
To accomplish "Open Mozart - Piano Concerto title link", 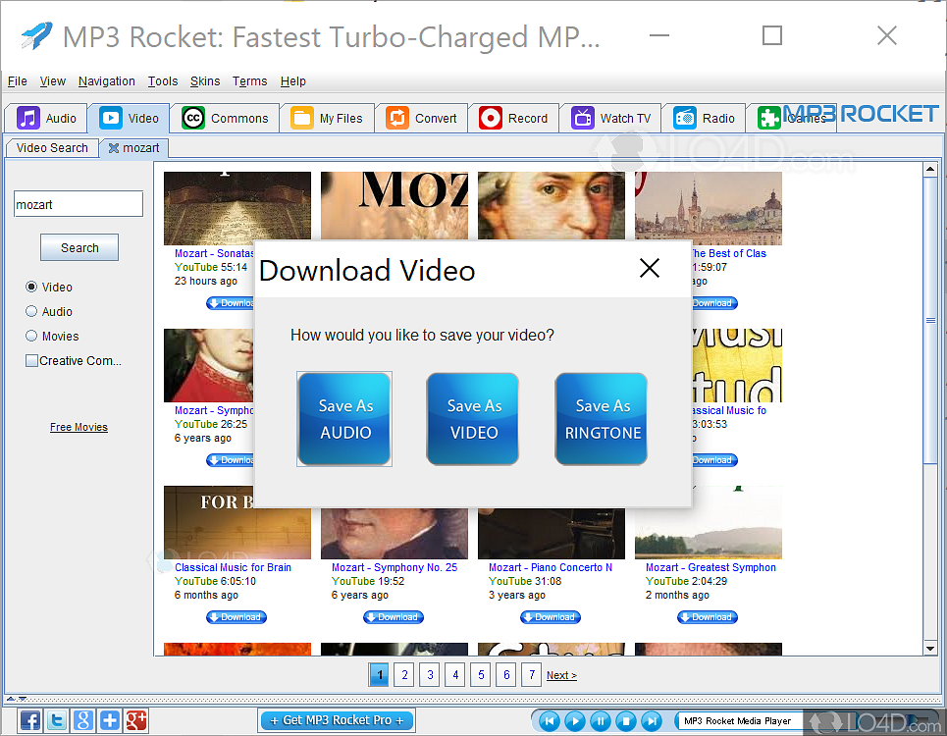I will tap(551, 567).
